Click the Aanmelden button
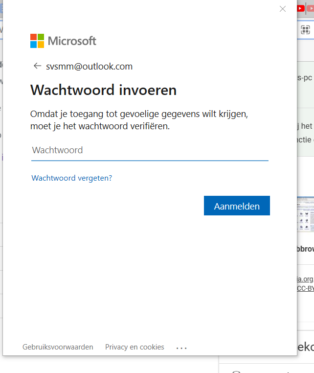 237,206
